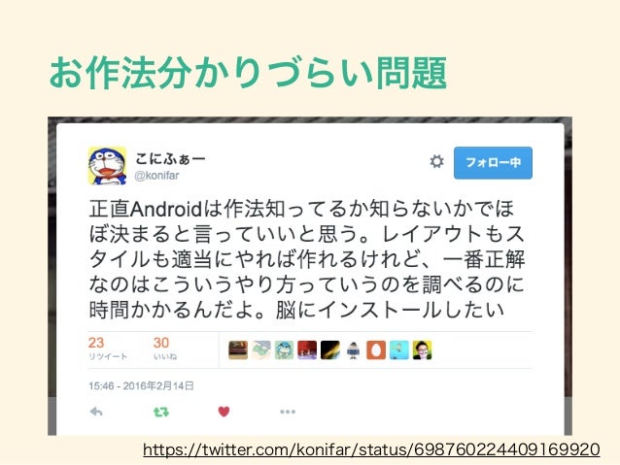
Task: Click the green frog character liker avatar
Action: pyautogui.click(x=285, y=350)
